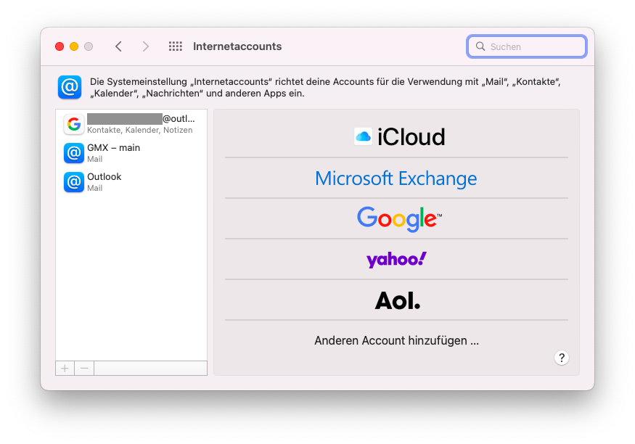Click the iCloud cloud logo icon
The image size is (635, 444).
pos(363,137)
